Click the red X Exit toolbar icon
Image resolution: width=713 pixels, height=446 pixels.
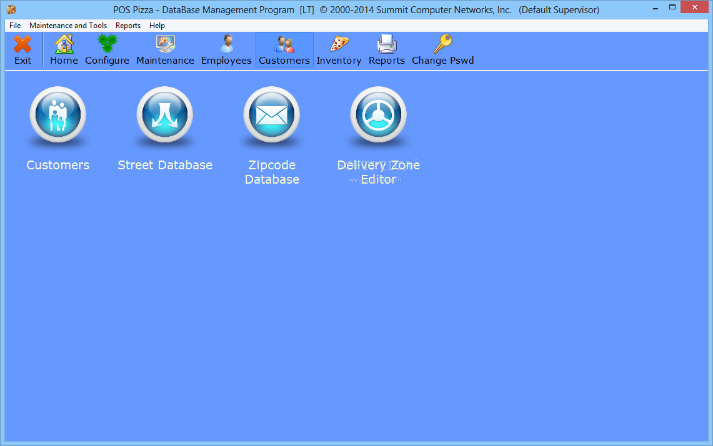[x=22, y=44]
